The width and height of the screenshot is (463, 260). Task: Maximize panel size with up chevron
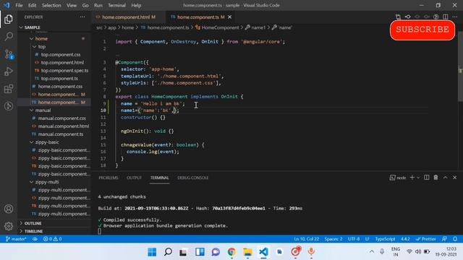[x=446, y=178]
